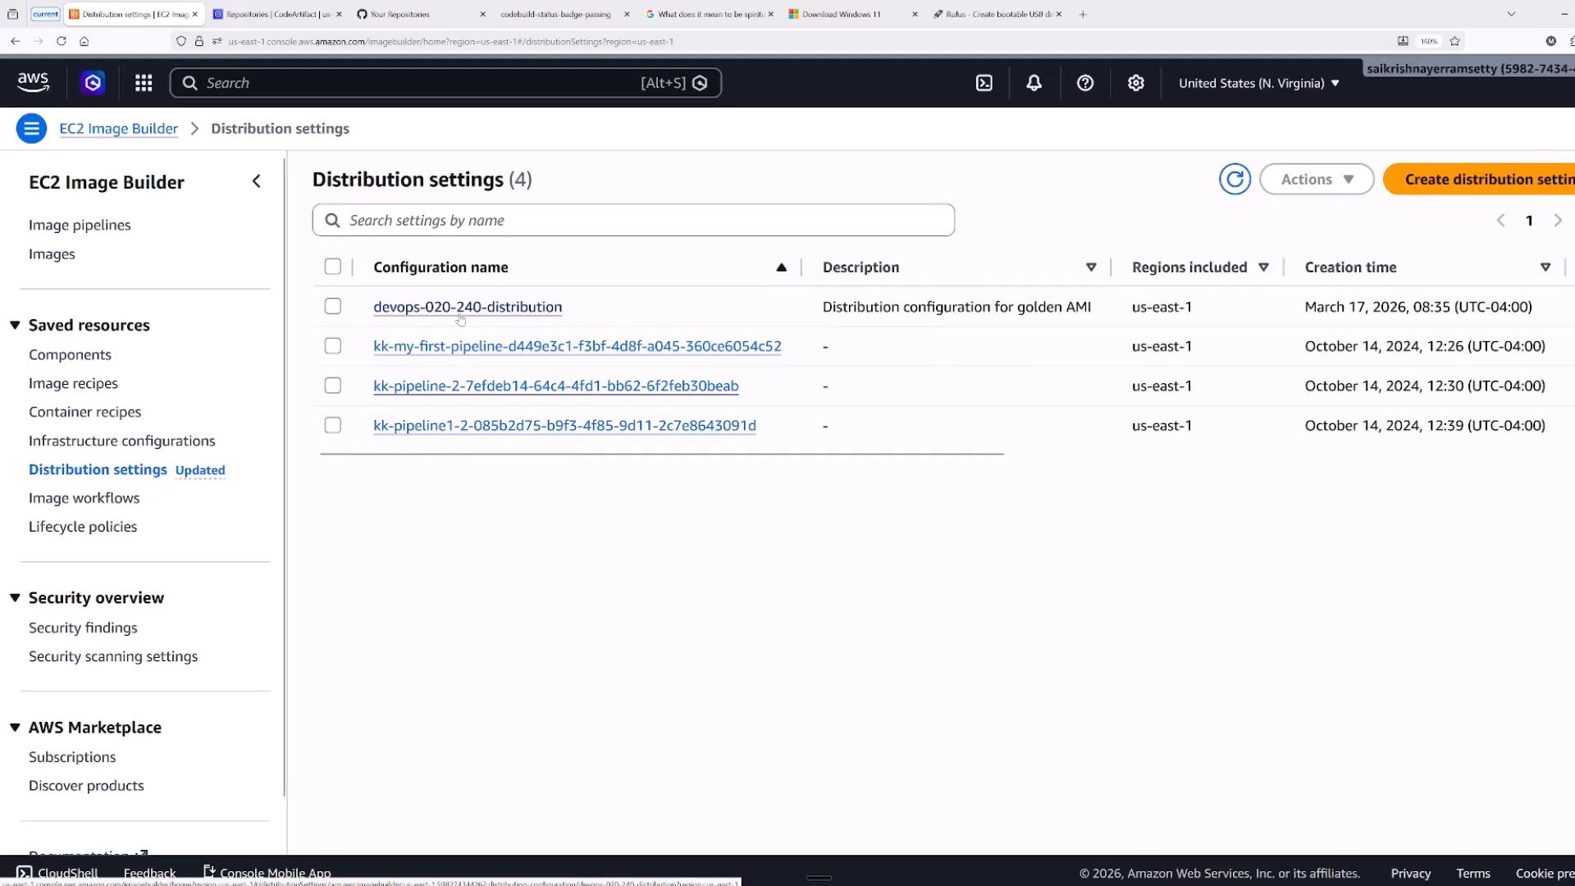
Task: Collapse the EC2 Image Builder sidebar
Action: click(x=257, y=181)
